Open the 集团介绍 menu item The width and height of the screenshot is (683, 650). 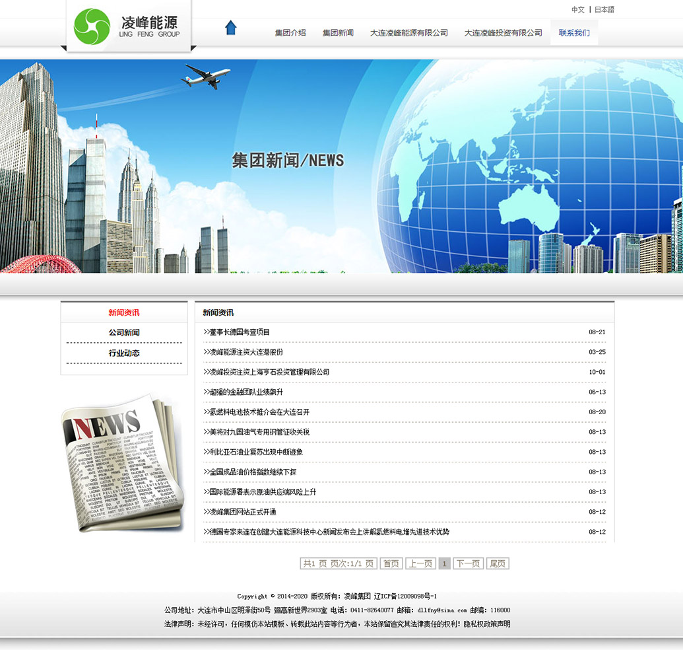290,33
